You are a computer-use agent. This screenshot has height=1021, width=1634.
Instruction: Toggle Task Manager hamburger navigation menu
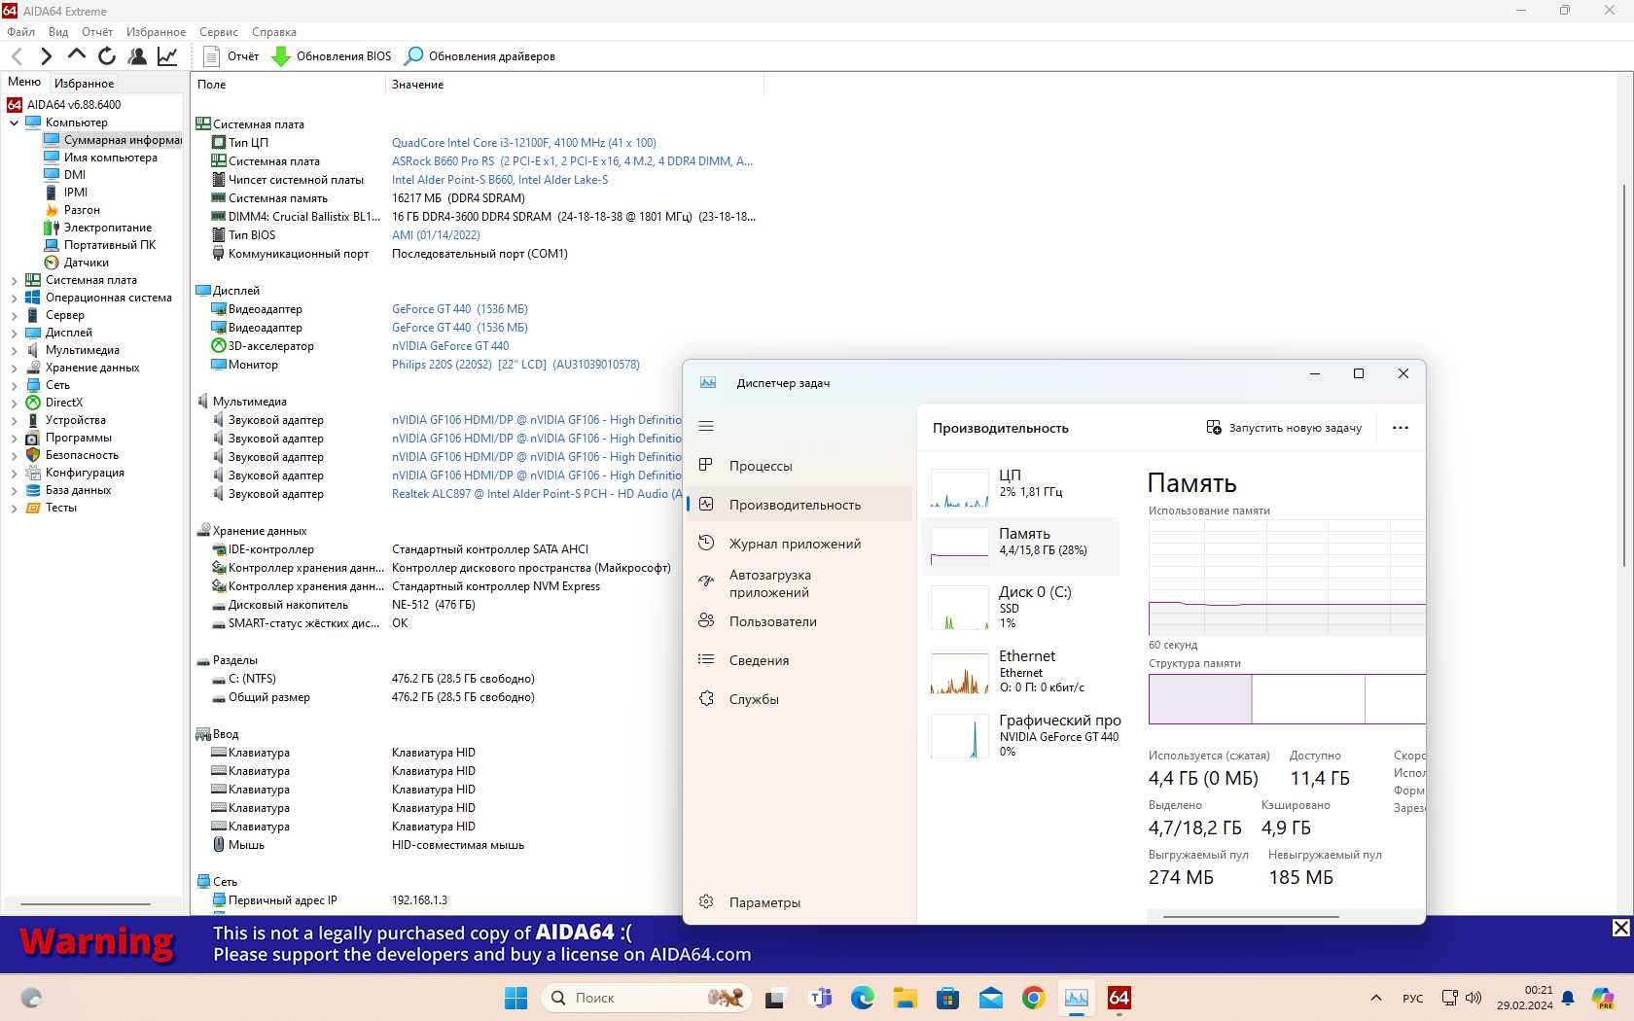pos(706,426)
